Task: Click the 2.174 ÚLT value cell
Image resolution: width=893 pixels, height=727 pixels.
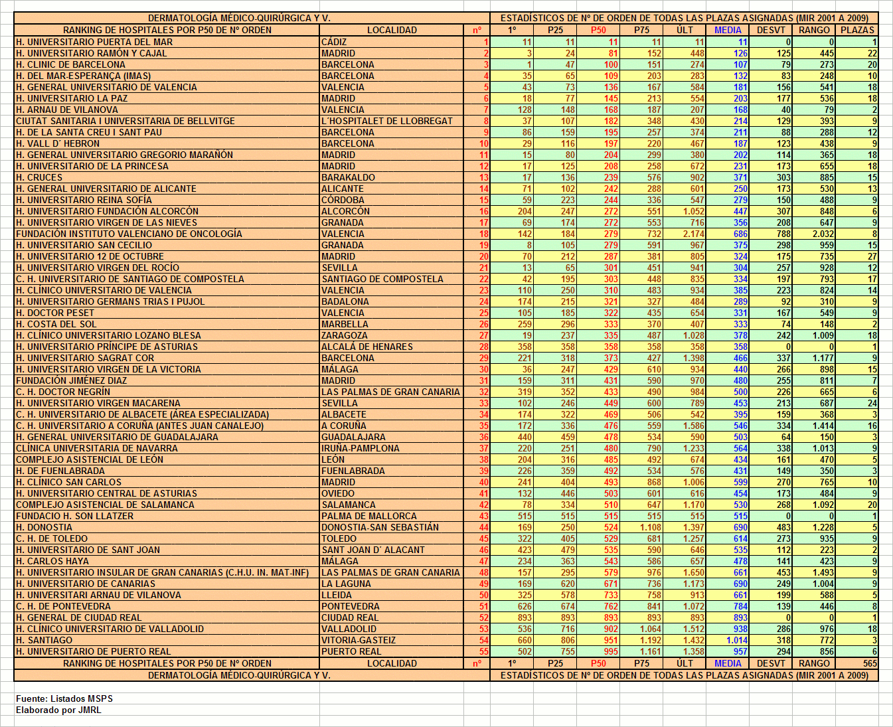Action: pos(685,234)
